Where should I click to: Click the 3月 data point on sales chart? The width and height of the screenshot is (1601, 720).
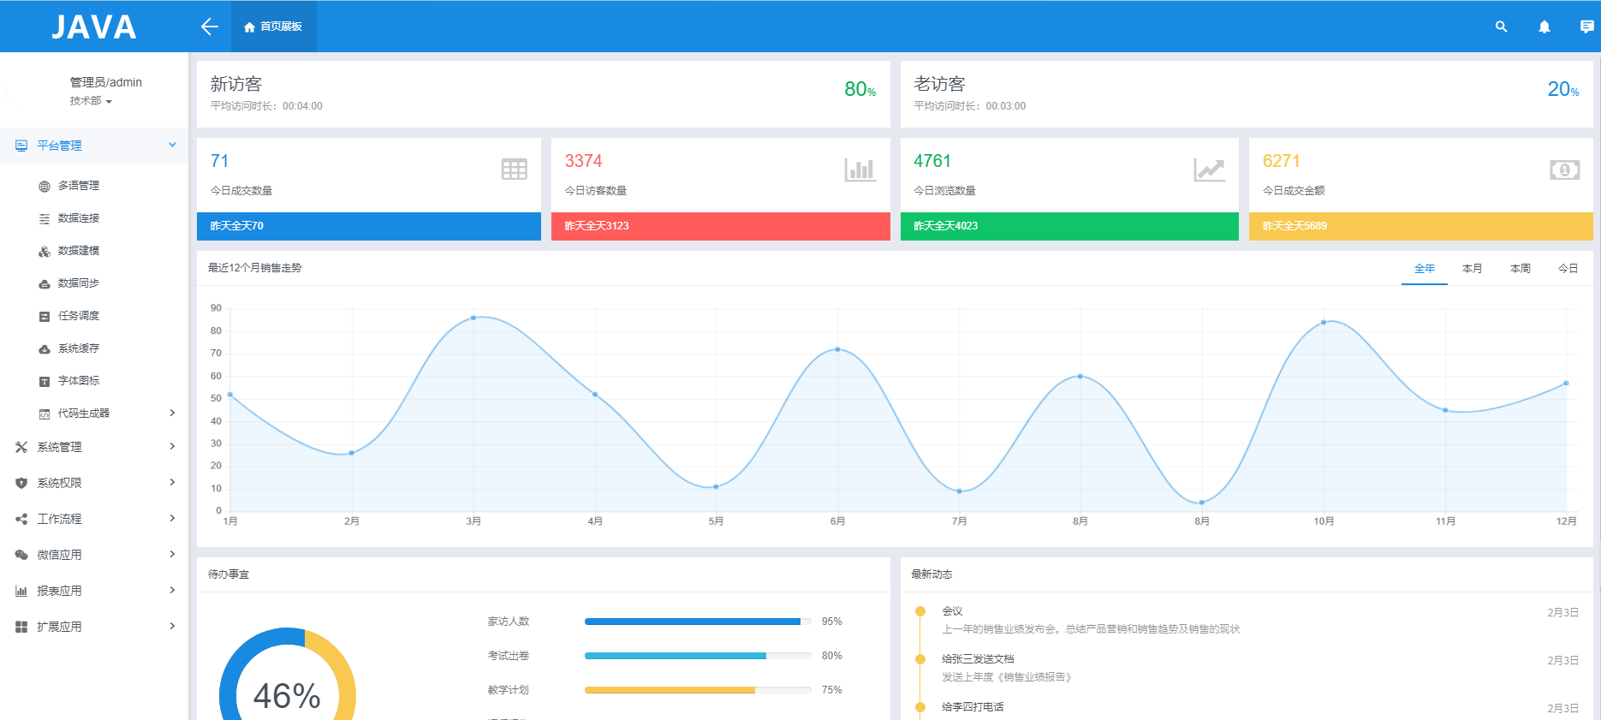click(x=473, y=318)
